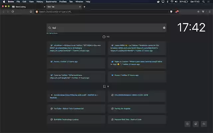Click into the 'twi' search field
Viewport: 213px width, 133px height.
(106, 28)
